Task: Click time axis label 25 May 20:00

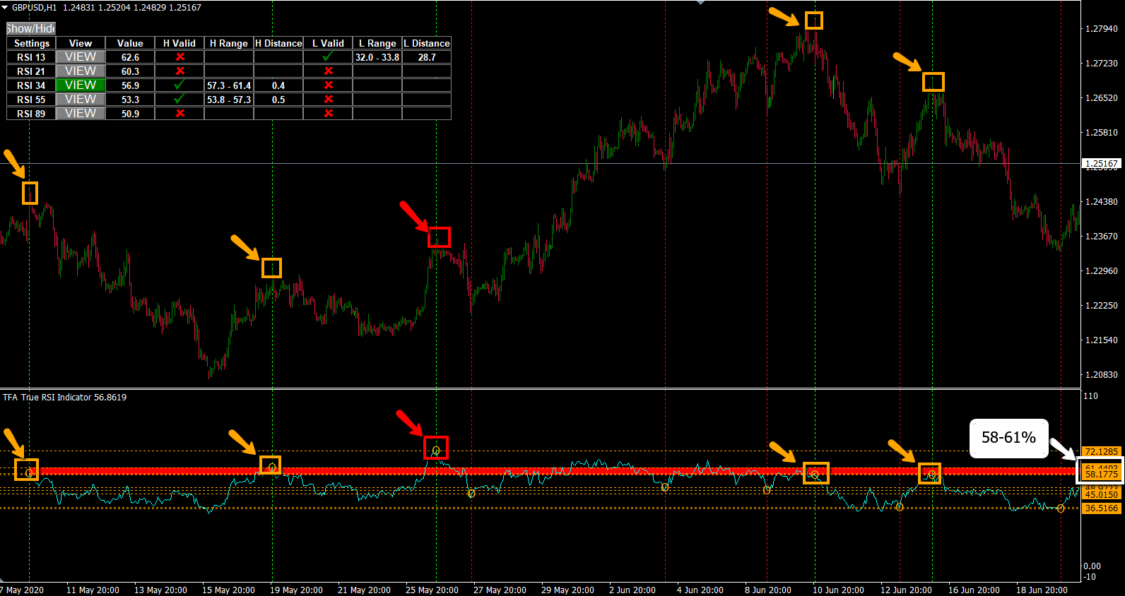Action: pos(432,590)
